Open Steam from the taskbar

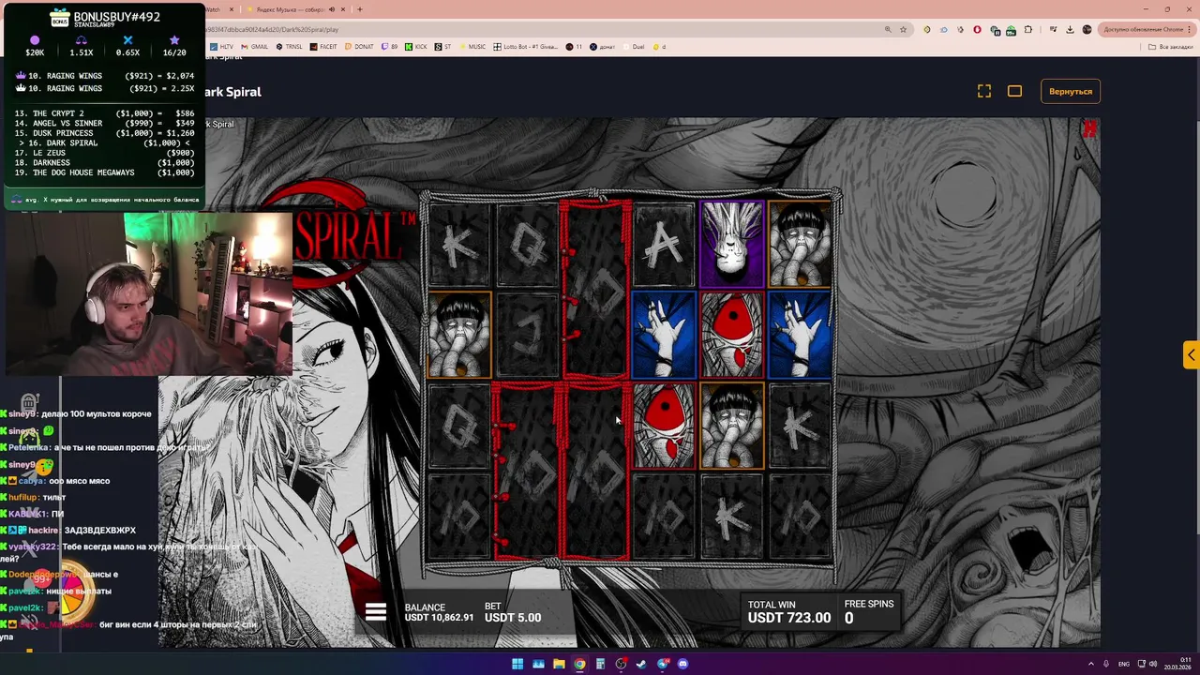[641, 664]
